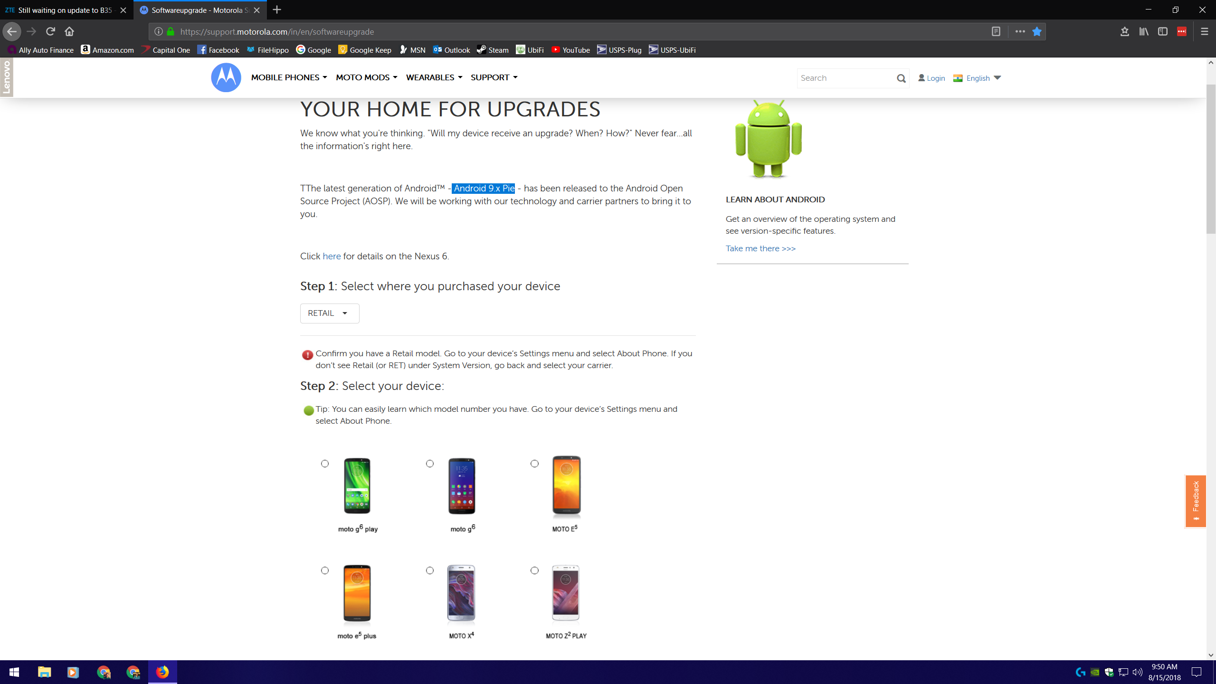Toggle reader view icon in address bar
This screenshot has height=684, width=1216.
[996, 31]
